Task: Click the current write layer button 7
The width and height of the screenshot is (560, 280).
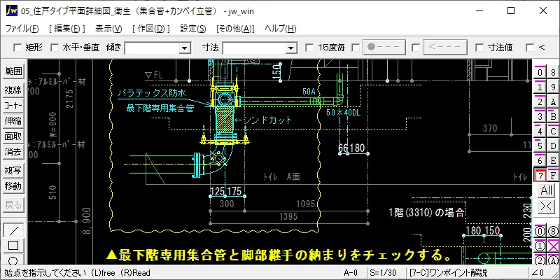Action: [540, 176]
